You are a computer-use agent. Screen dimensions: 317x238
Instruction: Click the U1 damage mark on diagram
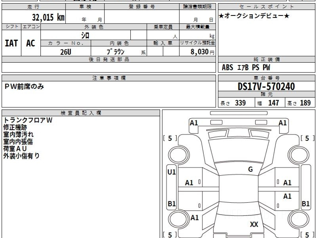[x=172, y=172]
